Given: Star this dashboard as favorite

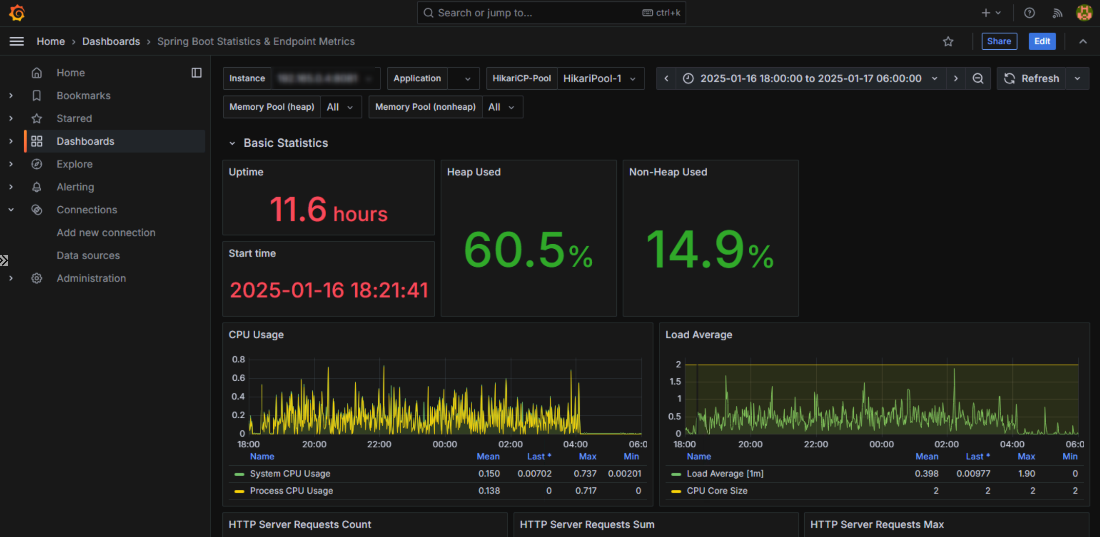Looking at the screenshot, I should (x=948, y=42).
